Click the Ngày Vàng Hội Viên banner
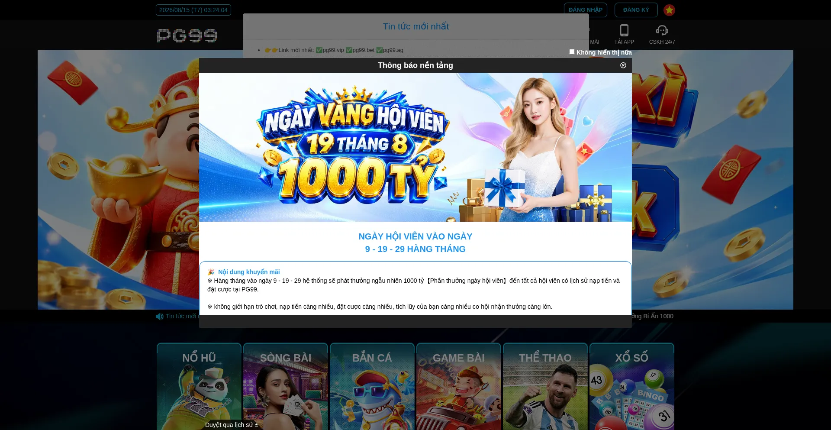This screenshot has width=831, height=430. pyautogui.click(x=415, y=147)
